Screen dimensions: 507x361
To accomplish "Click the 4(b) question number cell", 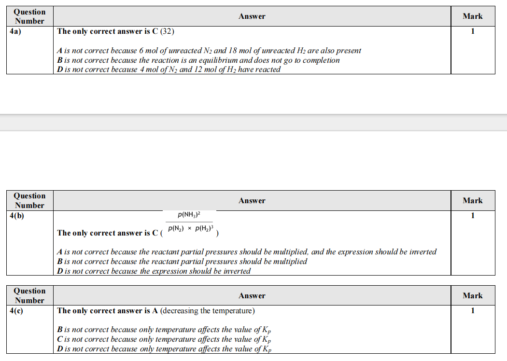I will click(16, 216).
